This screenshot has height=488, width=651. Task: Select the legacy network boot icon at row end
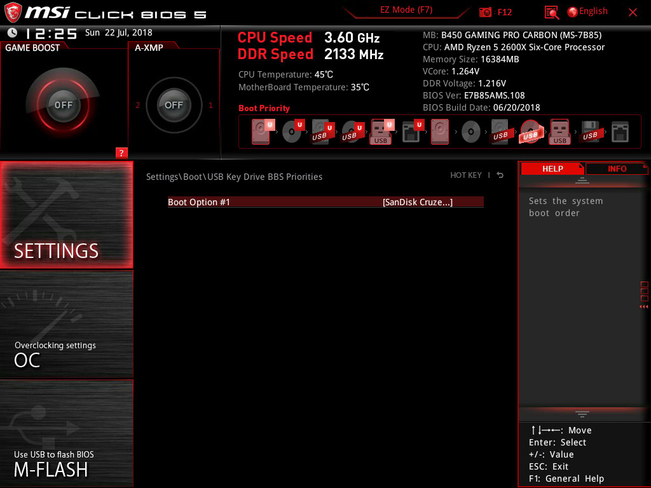click(620, 132)
